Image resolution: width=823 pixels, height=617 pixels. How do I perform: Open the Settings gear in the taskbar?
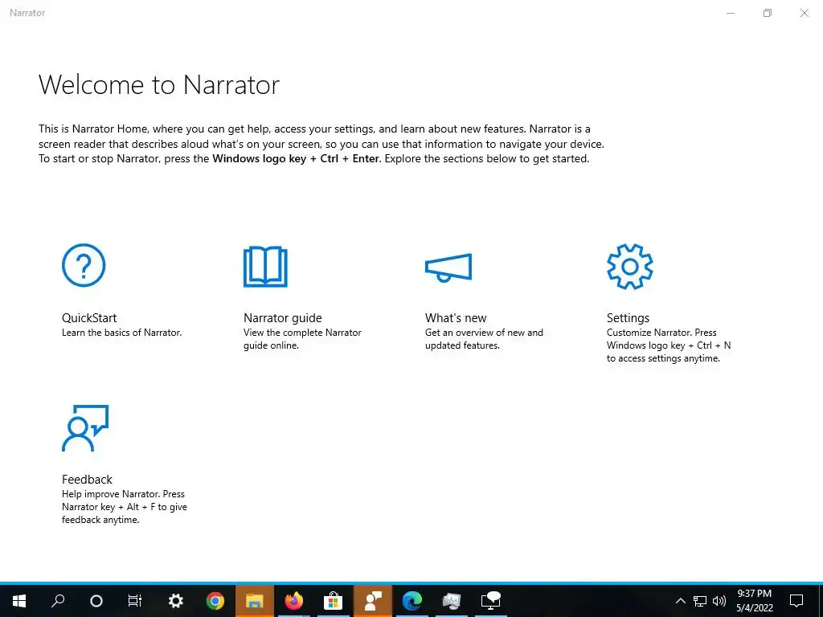click(175, 601)
